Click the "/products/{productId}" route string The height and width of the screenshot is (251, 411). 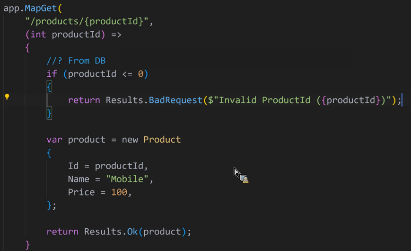[87, 21]
